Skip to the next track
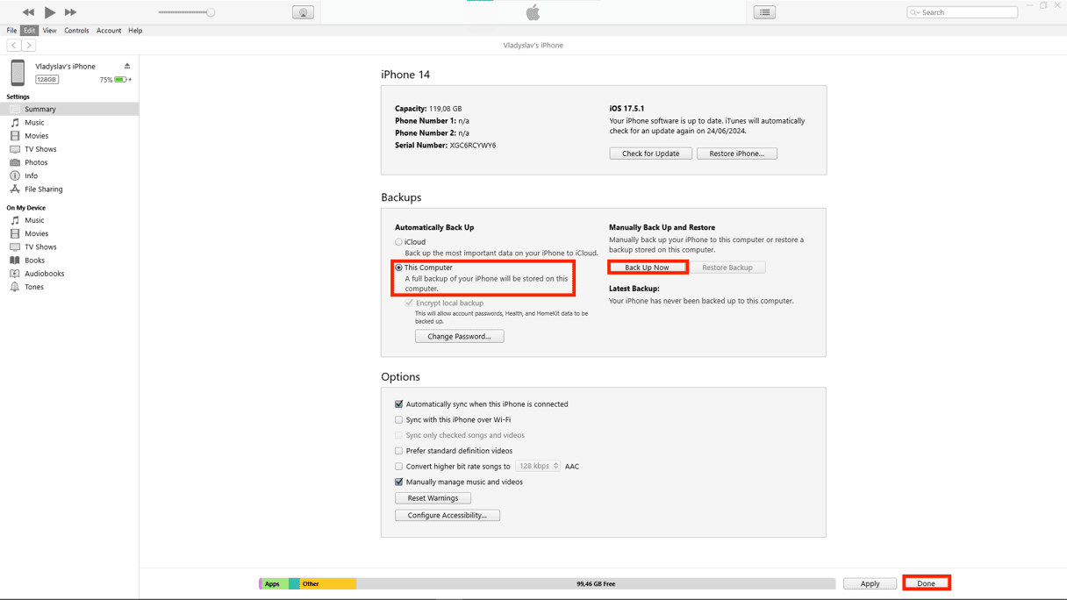 click(x=71, y=12)
